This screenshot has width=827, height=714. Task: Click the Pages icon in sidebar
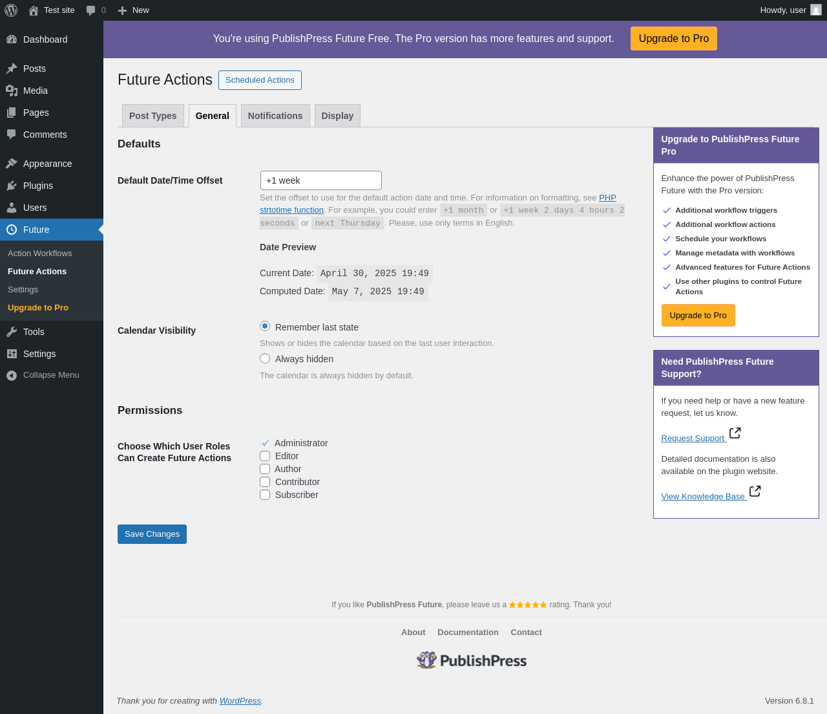pos(12,113)
